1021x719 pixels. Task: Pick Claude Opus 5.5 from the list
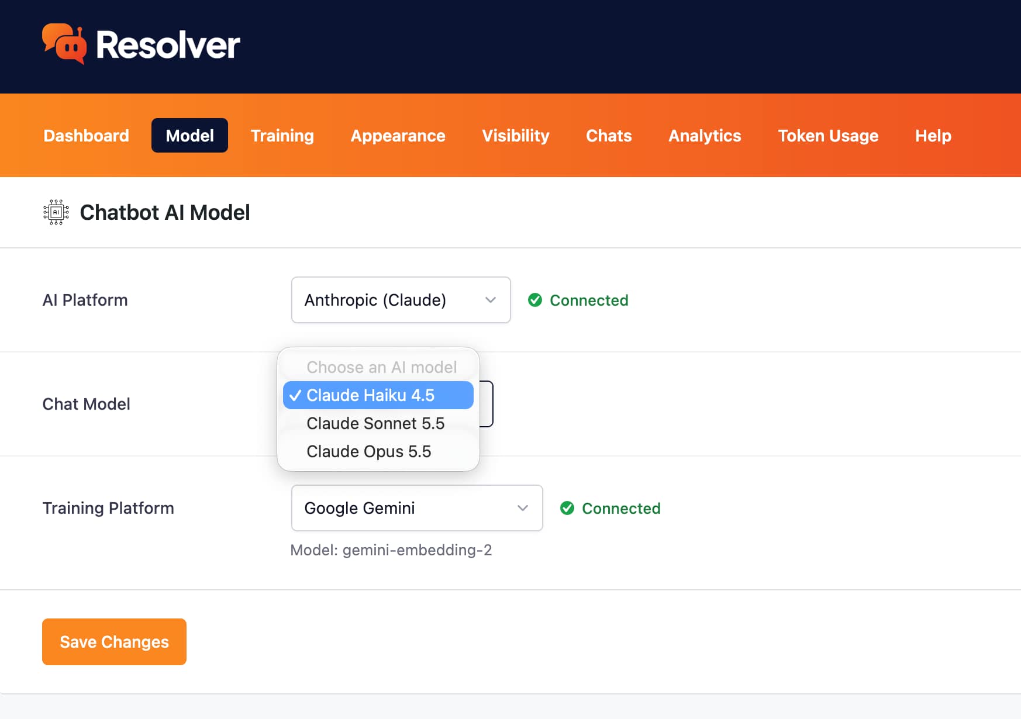tap(378, 451)
